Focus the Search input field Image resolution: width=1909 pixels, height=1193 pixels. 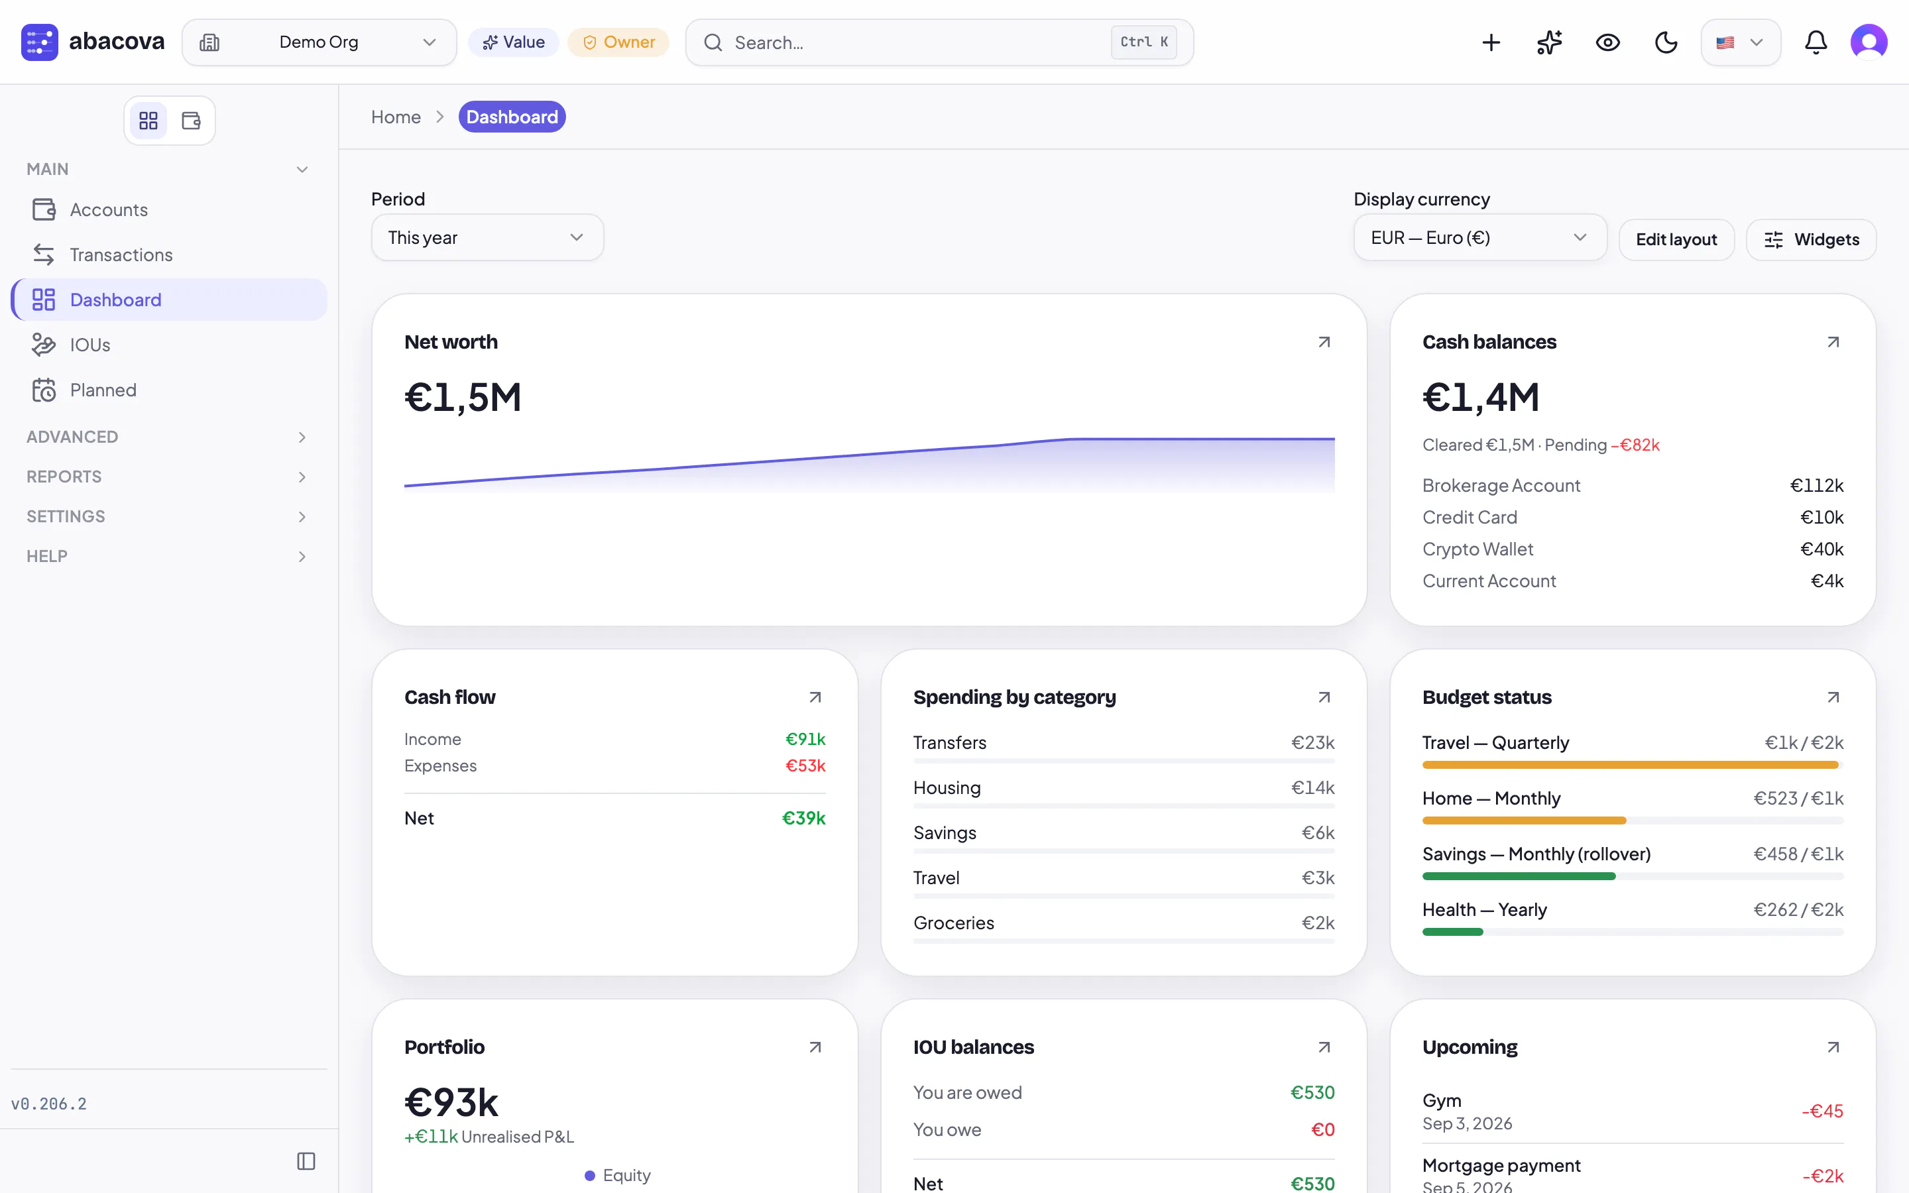[939, 42]
